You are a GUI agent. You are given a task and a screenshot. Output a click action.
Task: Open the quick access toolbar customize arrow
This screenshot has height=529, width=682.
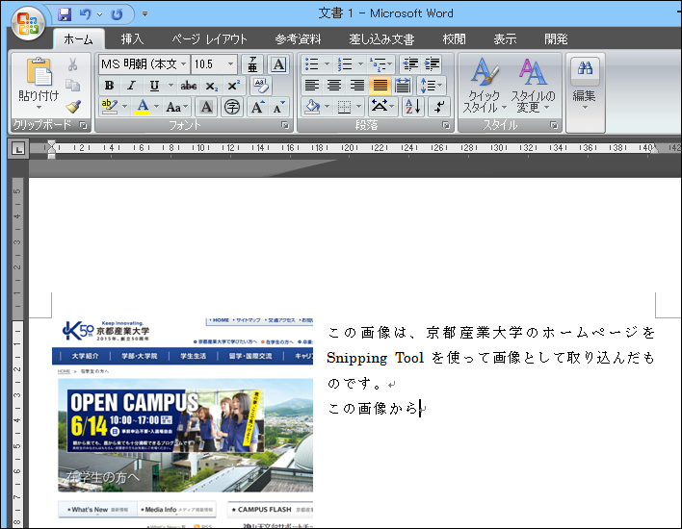[x=144, y=14]
